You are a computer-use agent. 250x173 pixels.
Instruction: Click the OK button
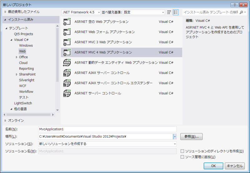pos(213,166)
